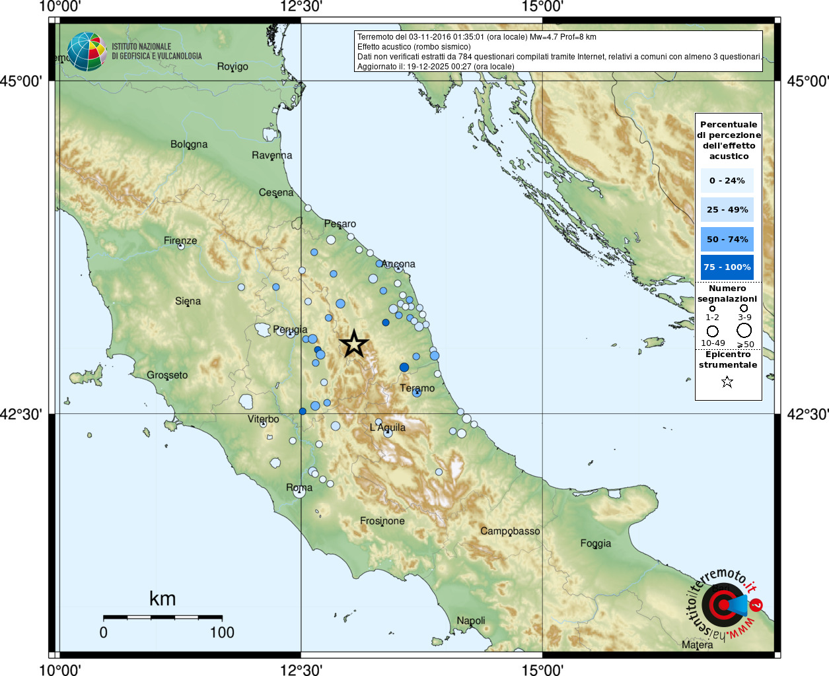829x676 pixels.
Task: Click the earthquake title line in header box
Action: coord(477,37)
